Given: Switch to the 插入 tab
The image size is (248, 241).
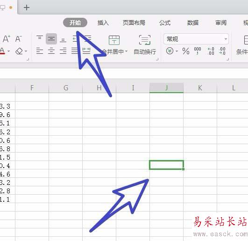Looking at the screenshot, I should [103, 23].
